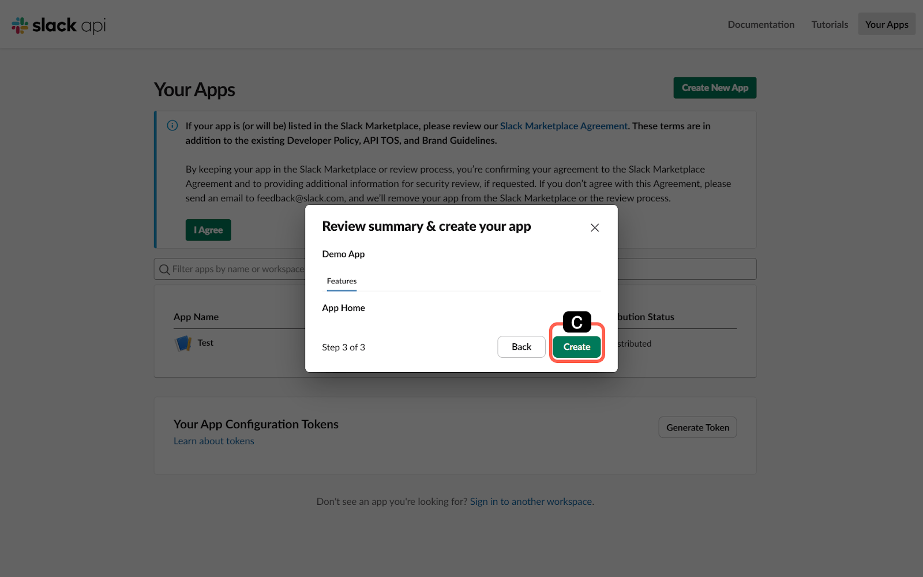923x577 pixels.
Task: Click the Create New App button
Action: pos(715,88)
